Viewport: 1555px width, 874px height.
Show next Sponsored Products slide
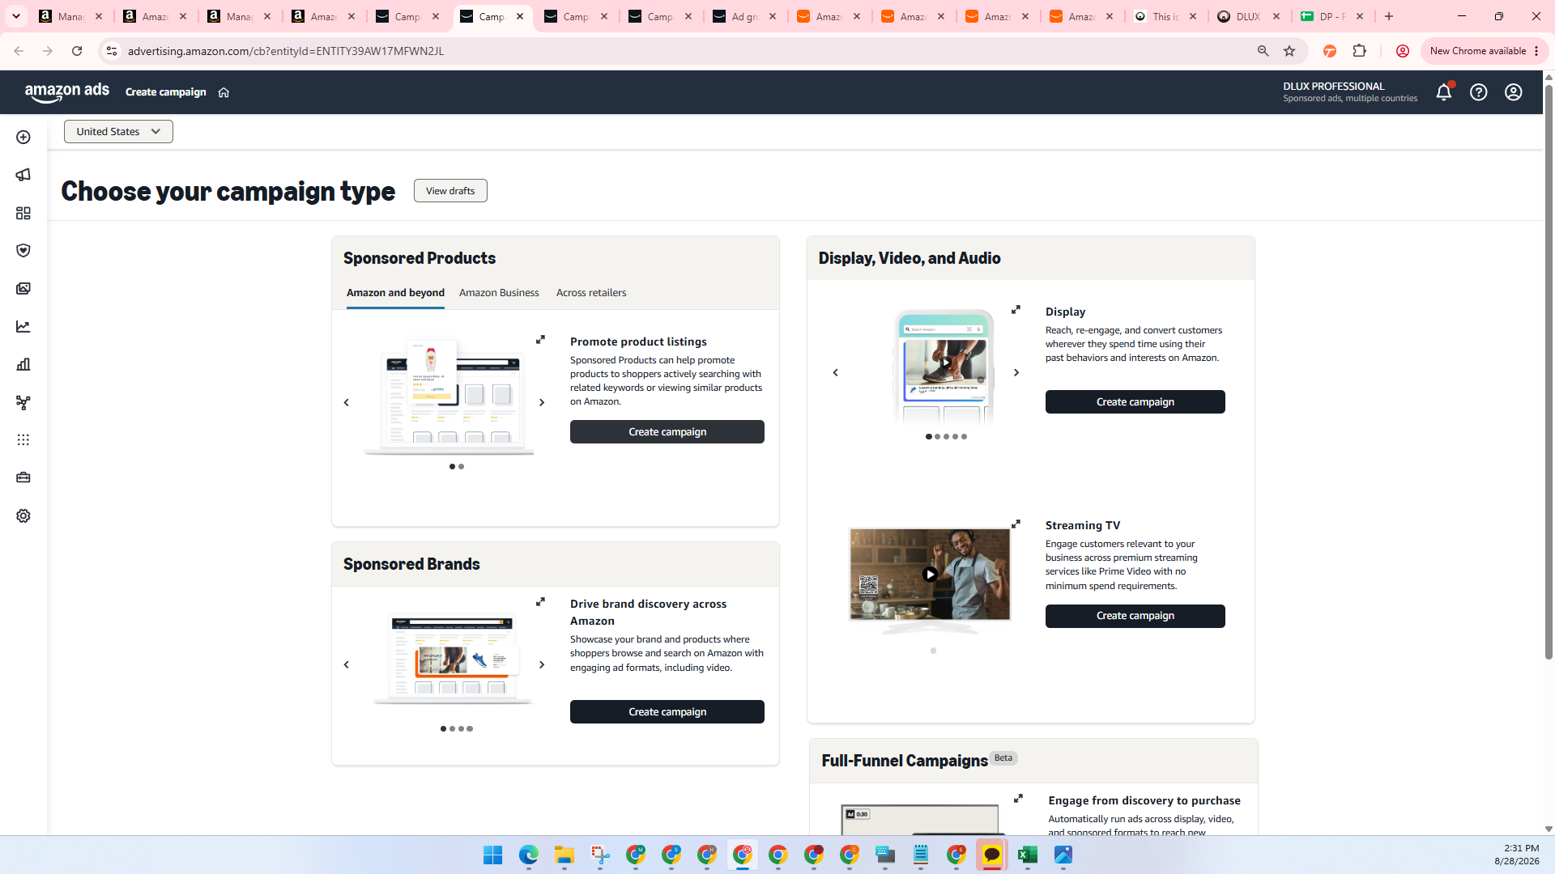click(x=542, y=402)
